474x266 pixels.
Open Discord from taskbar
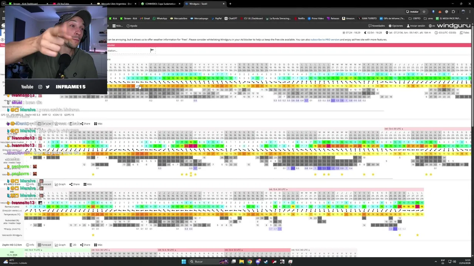pyautogui.click(x=258, y=262)
